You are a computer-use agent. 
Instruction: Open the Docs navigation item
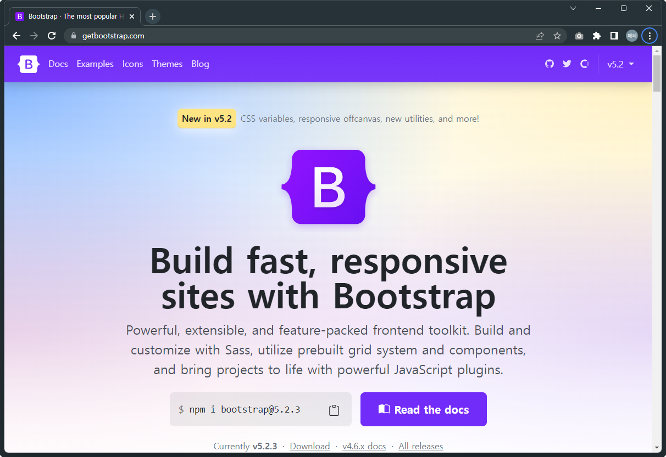[58, 64]
